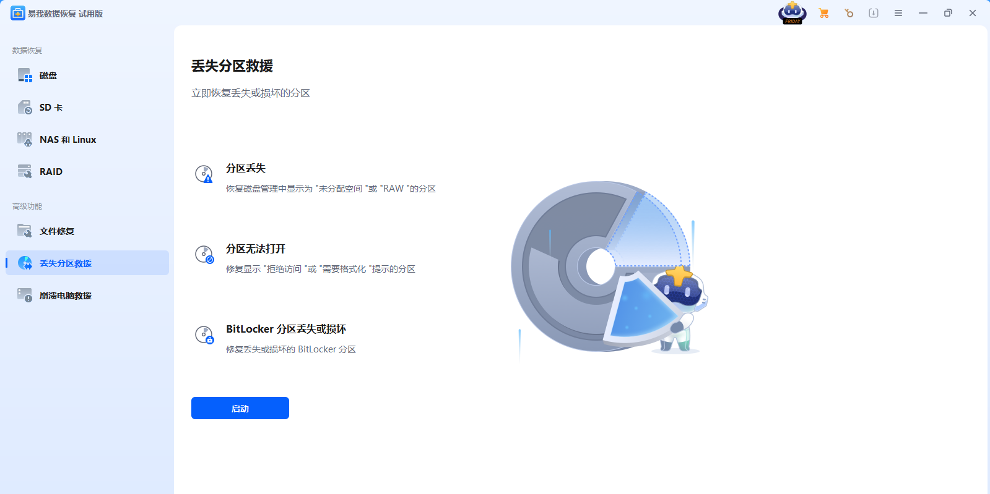The image size is (990, 494).
Task: Click the SD card icon in sidebar
Action: 25,108
